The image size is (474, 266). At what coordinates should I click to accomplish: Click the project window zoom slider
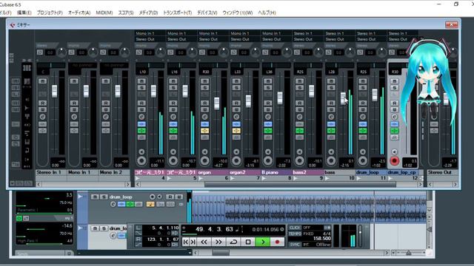pyautogui.click(x=408, y=253)
